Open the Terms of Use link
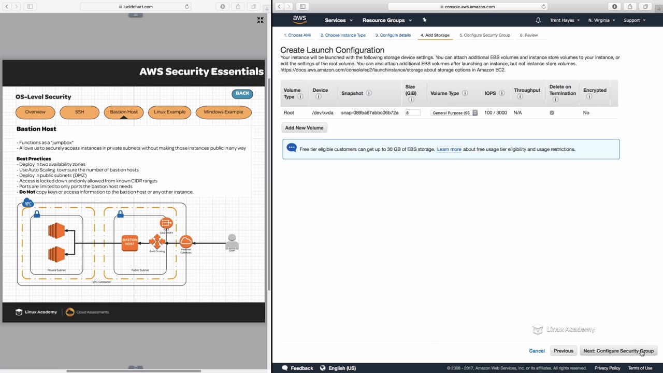 [x=640, y=368]
